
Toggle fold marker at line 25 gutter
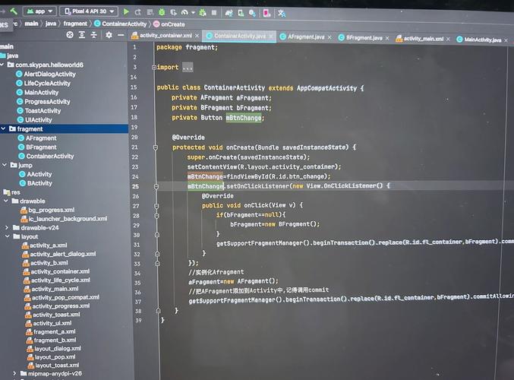pos(156,187)
